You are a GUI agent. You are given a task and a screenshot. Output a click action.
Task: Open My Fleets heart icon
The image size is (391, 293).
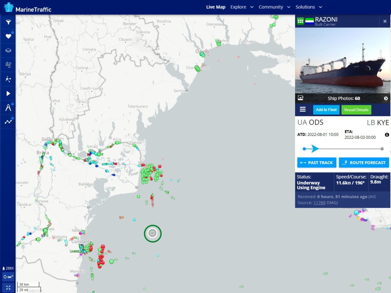tap(8, 36)
